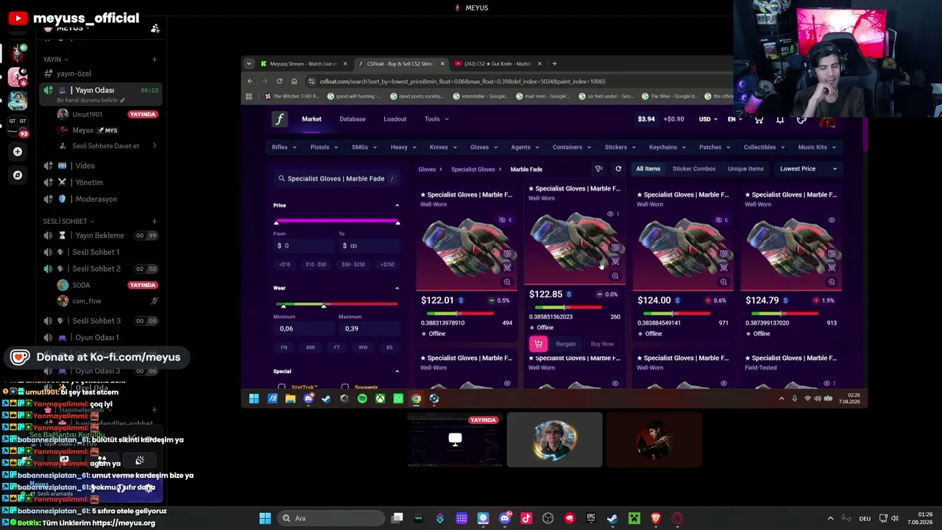This screenshot has height=530, width=942.
Task: Collapse the Wear filter section
Action: pos(397,288)
